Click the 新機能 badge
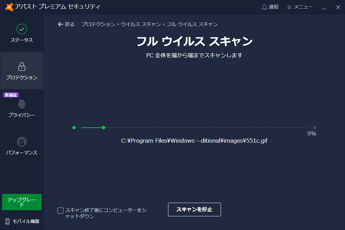 pyautogui.click(x=11, y=95)
